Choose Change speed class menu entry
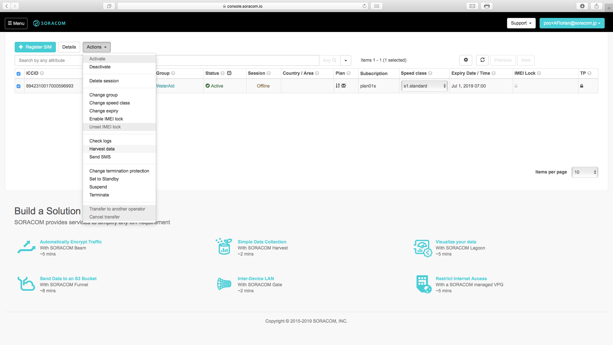 [x=110, y=103]
